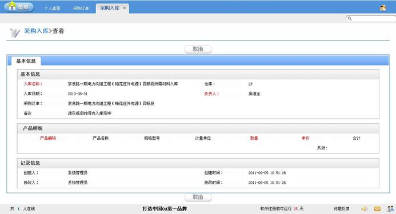Click the bottom 取消 button
This screenshot has height=214, width=396.
coord(198,197)
